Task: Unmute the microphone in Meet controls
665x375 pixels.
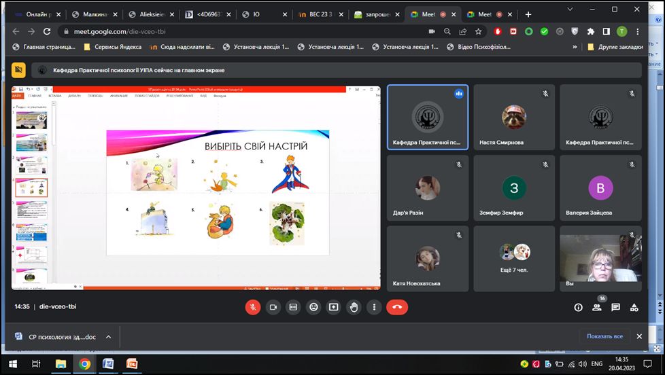Action: 253,307
